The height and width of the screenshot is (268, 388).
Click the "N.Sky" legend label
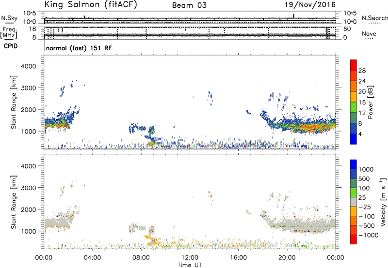9,18
